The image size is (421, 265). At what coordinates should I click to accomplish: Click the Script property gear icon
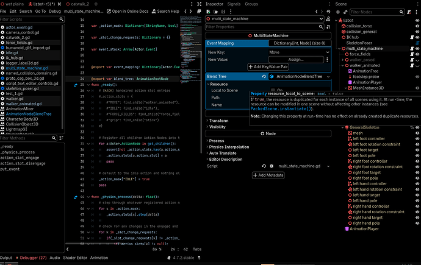point(272,166)
